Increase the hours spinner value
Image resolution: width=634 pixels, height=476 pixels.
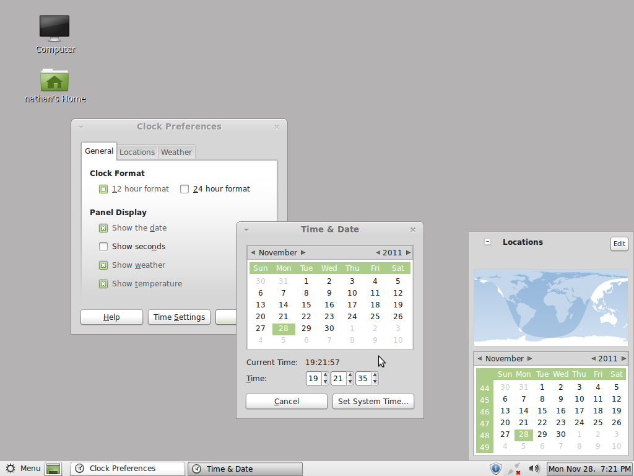pyautogui.click(x=326, y=375)
